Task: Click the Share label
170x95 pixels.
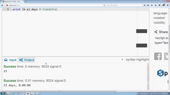Action: 163,32
